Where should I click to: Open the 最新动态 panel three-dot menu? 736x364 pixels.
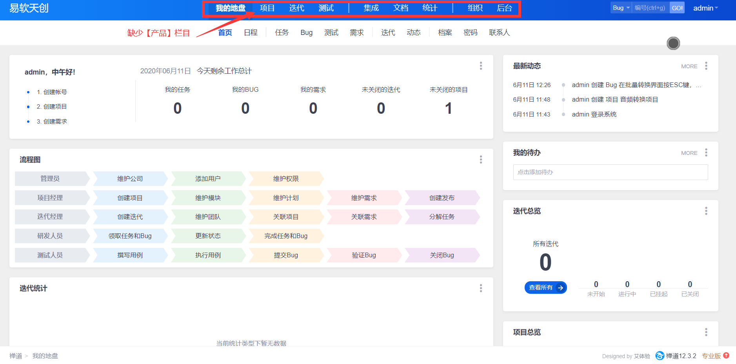(x=706, y=66)
